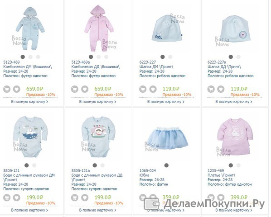Open full card for jumpsuit 512Э-469
Screen dimensions: 271x217
29,102
